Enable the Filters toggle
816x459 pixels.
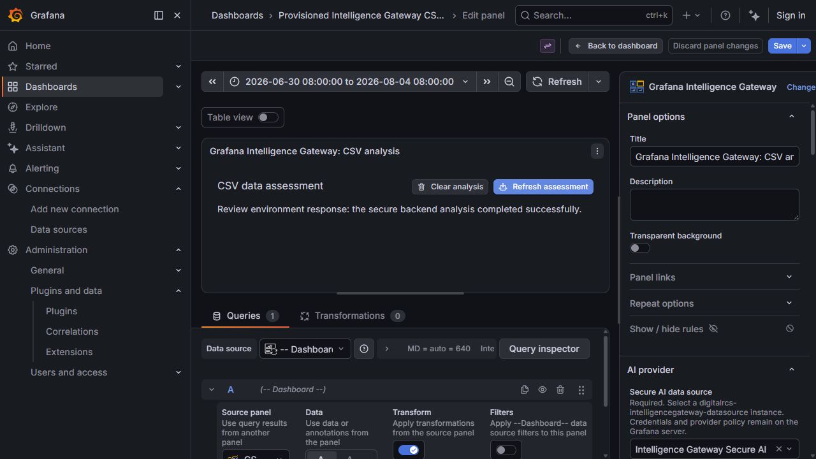(506, 450)
